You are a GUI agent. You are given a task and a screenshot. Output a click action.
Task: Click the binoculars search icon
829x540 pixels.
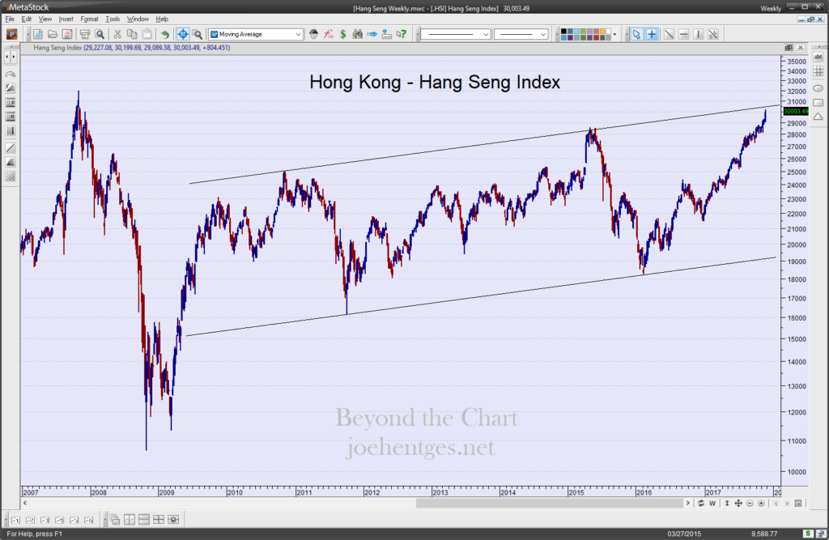(357, 34)
